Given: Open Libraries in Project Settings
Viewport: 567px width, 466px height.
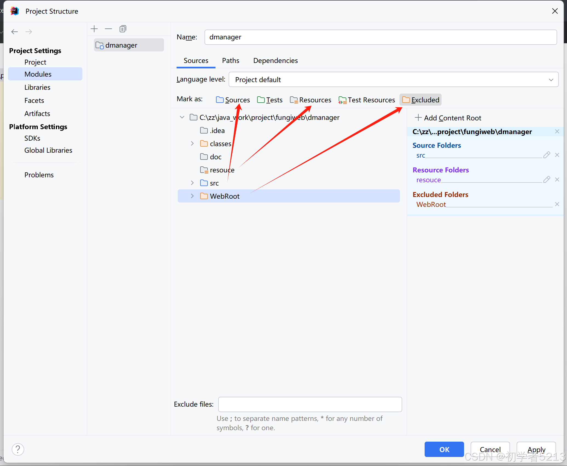Looking at the screenshot, I should pos(37,87).
